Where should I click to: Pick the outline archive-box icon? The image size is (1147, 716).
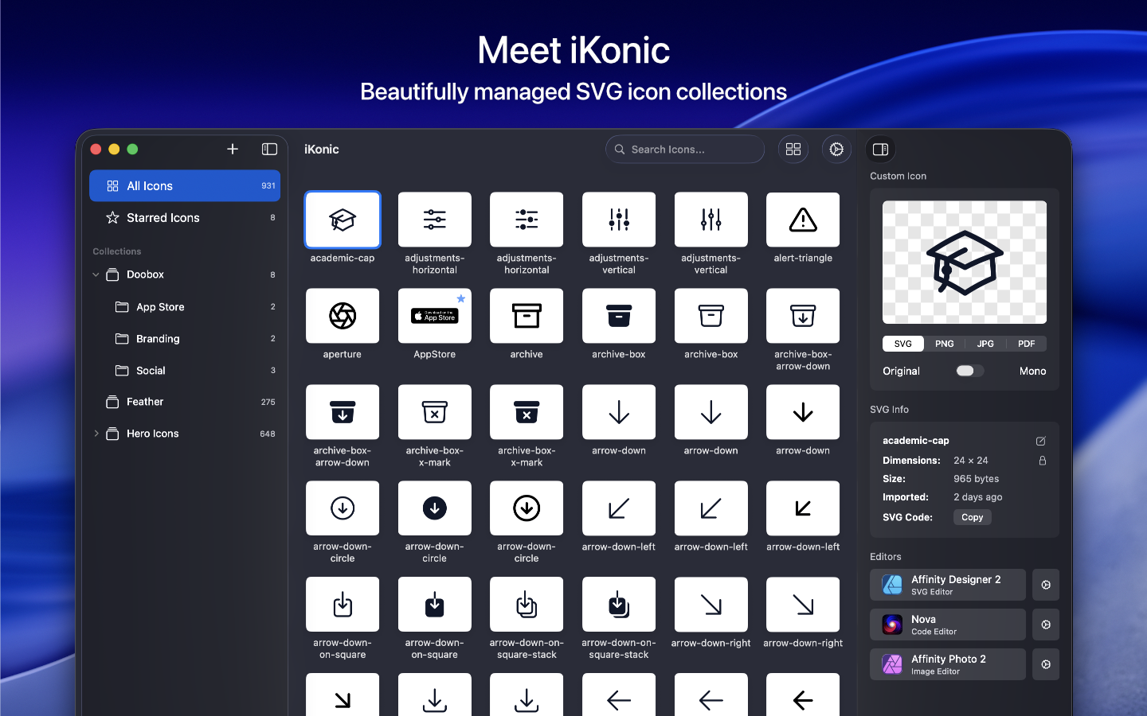click(x=711, y=316)
